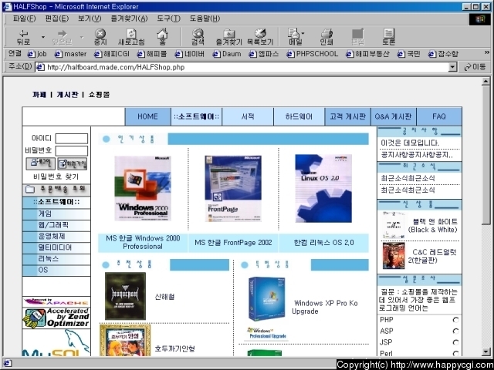Open the 도구(T) menu
Image resolution: width=494 pixels, height=370 pixels.
(168, 18)
